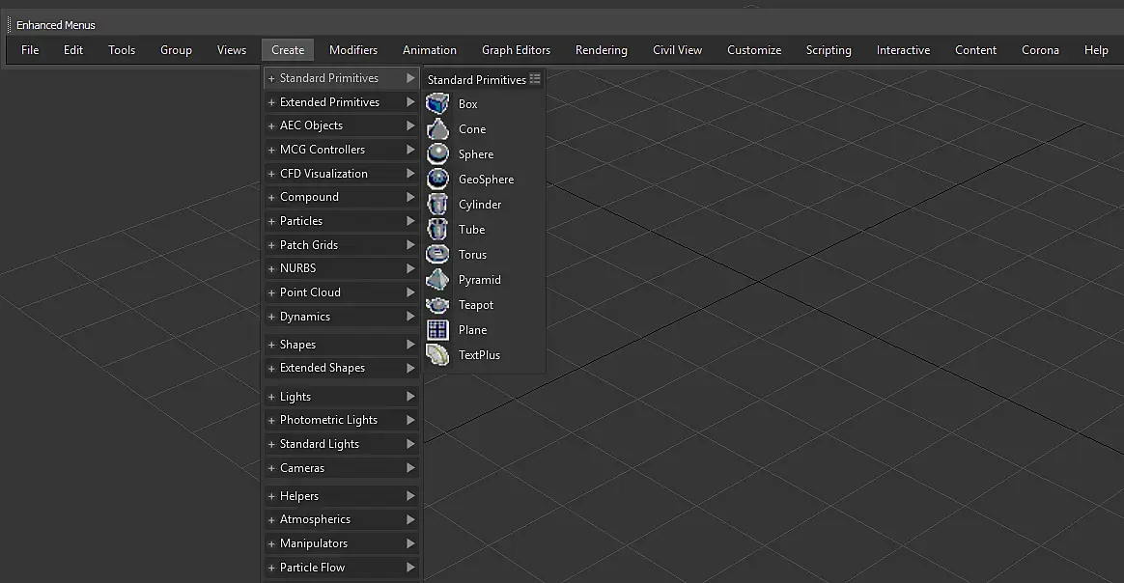
Task: Click the plus icon beside Helpers
Action: (271, 496)
